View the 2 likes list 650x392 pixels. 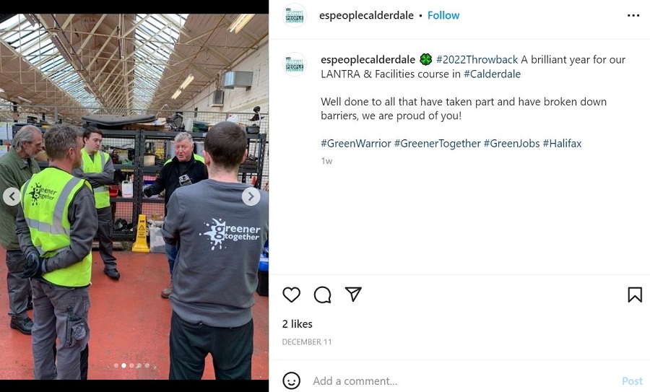298,324
